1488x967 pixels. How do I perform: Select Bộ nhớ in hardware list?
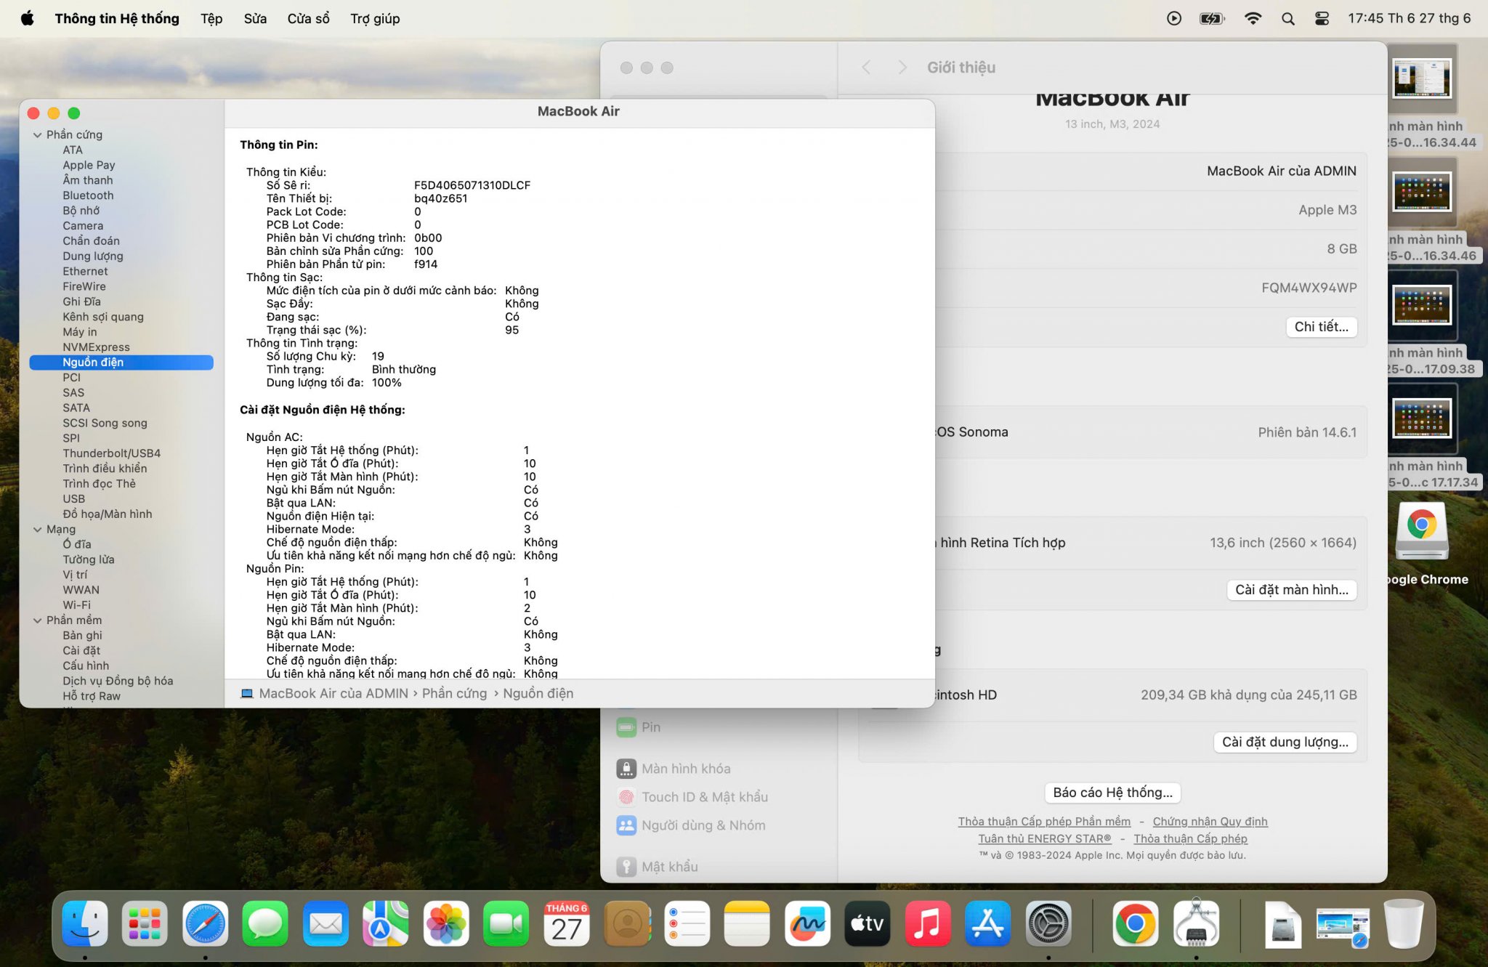pos(81,211)
